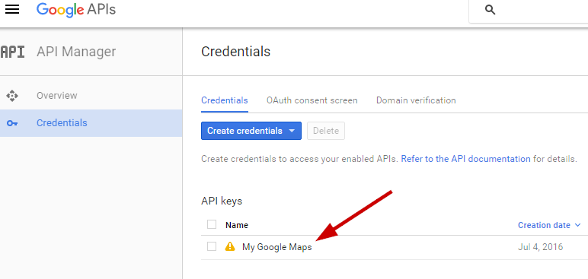Open the My Google Maps API key
Screen dimensions: 588x279
coord(276,247)
